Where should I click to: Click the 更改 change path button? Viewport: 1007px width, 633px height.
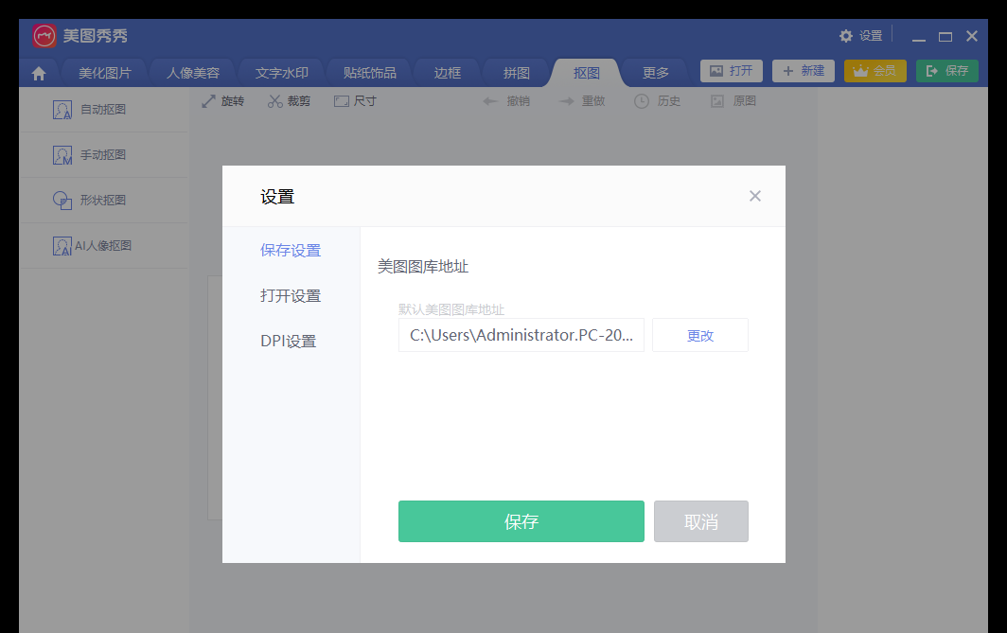[x=700, y=335]
